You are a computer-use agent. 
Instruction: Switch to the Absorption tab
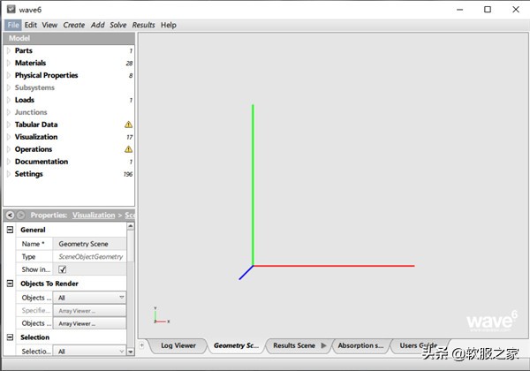[360, 345]
